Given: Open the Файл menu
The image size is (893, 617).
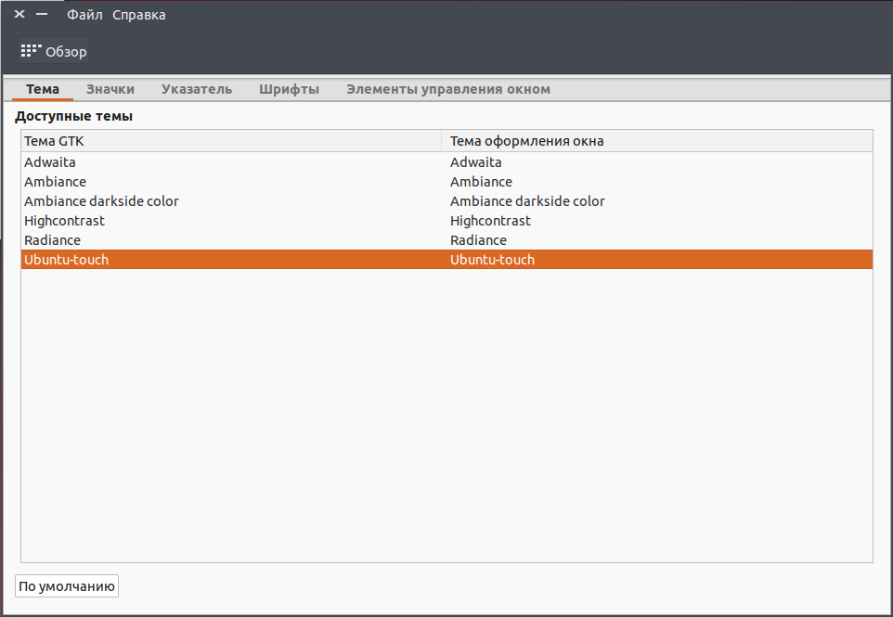Looking at the screenshot, I should point(84,15).
